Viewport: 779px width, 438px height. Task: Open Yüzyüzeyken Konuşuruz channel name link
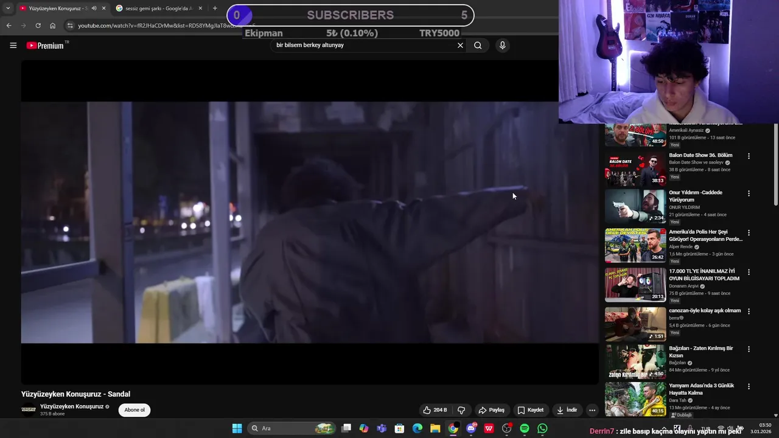click(72, 406)
